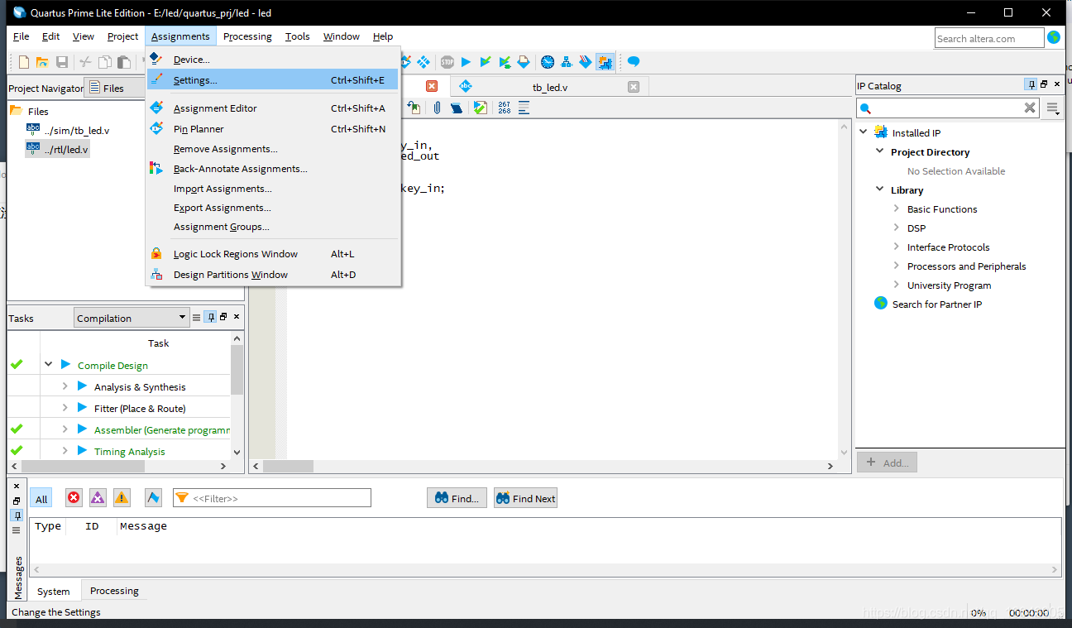Click the messages Filter input field

tap(272, 498)
